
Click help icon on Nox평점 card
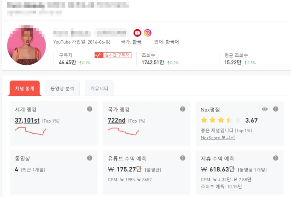tap(276, 109)
